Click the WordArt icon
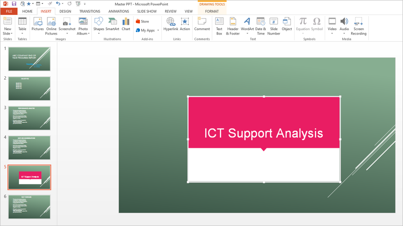The image size is (403, 226). [247, 25]
